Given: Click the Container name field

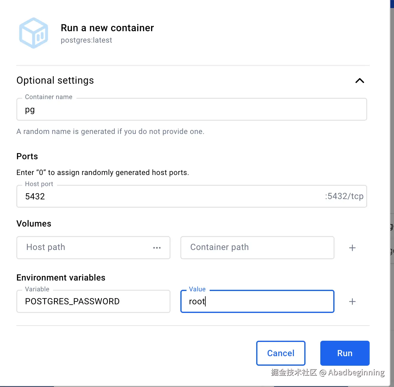Looking at the screenshot, I should (191, 110).
